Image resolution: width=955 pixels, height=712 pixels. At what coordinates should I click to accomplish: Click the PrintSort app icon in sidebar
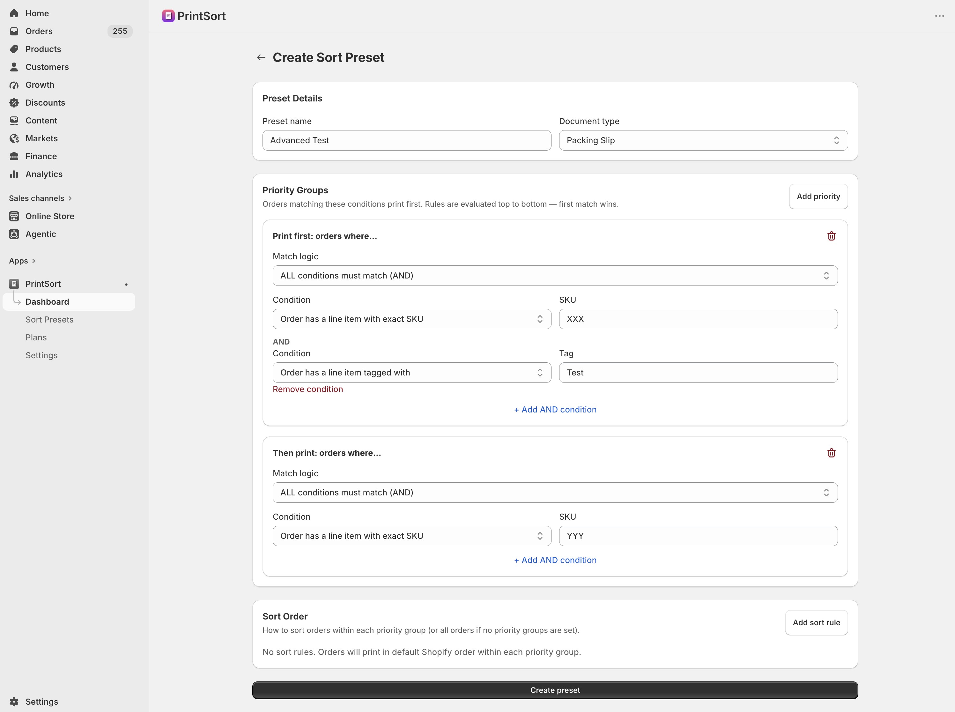tap(14, 284)
